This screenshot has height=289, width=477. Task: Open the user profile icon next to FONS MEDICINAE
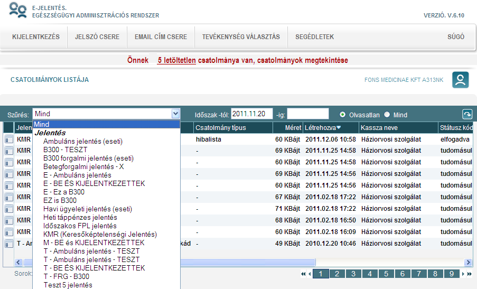pyautogui.click(x=460, y=80)
